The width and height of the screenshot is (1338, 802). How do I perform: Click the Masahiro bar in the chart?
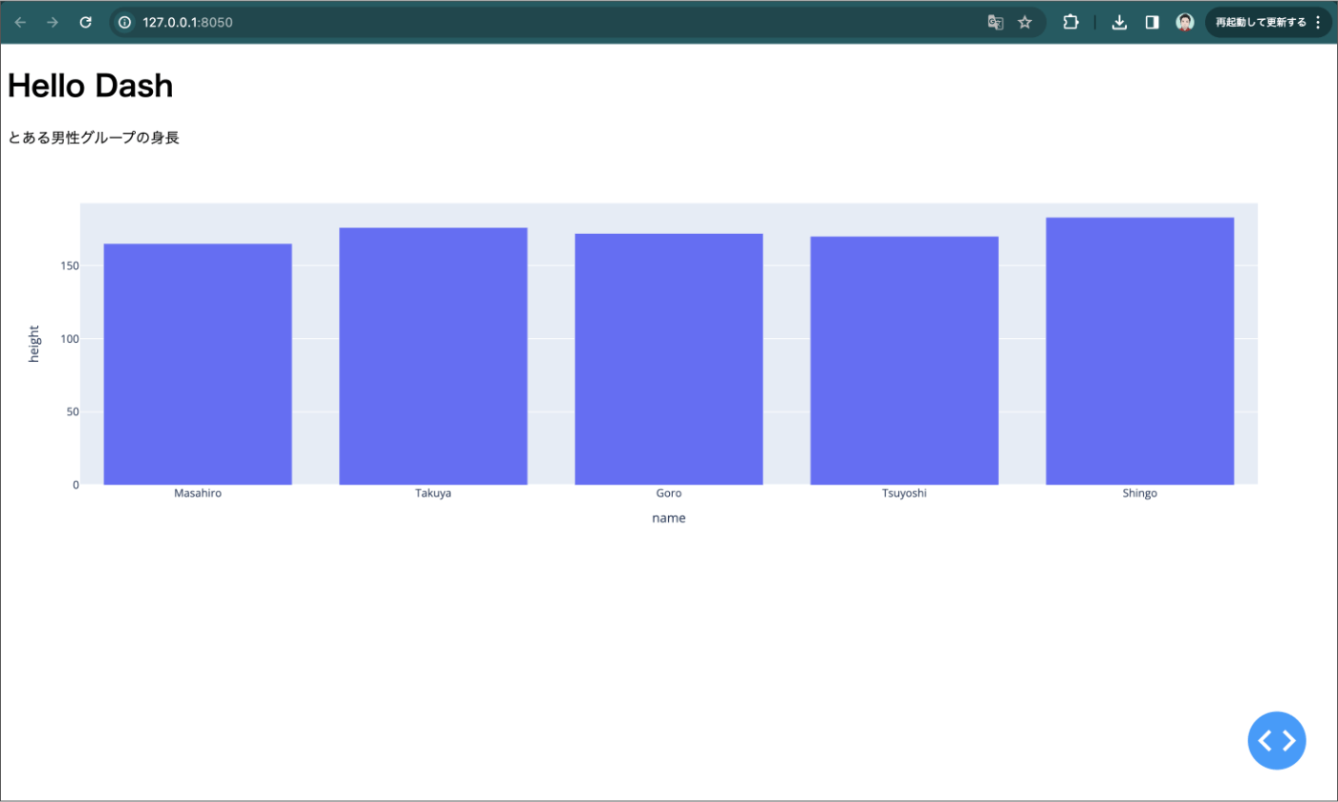(198, 364)
